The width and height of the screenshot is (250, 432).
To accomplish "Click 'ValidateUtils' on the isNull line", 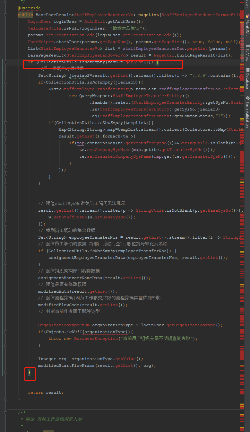I will (x=45, y=28).
